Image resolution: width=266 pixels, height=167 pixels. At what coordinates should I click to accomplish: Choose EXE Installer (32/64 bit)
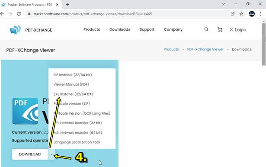click(73, 94)
